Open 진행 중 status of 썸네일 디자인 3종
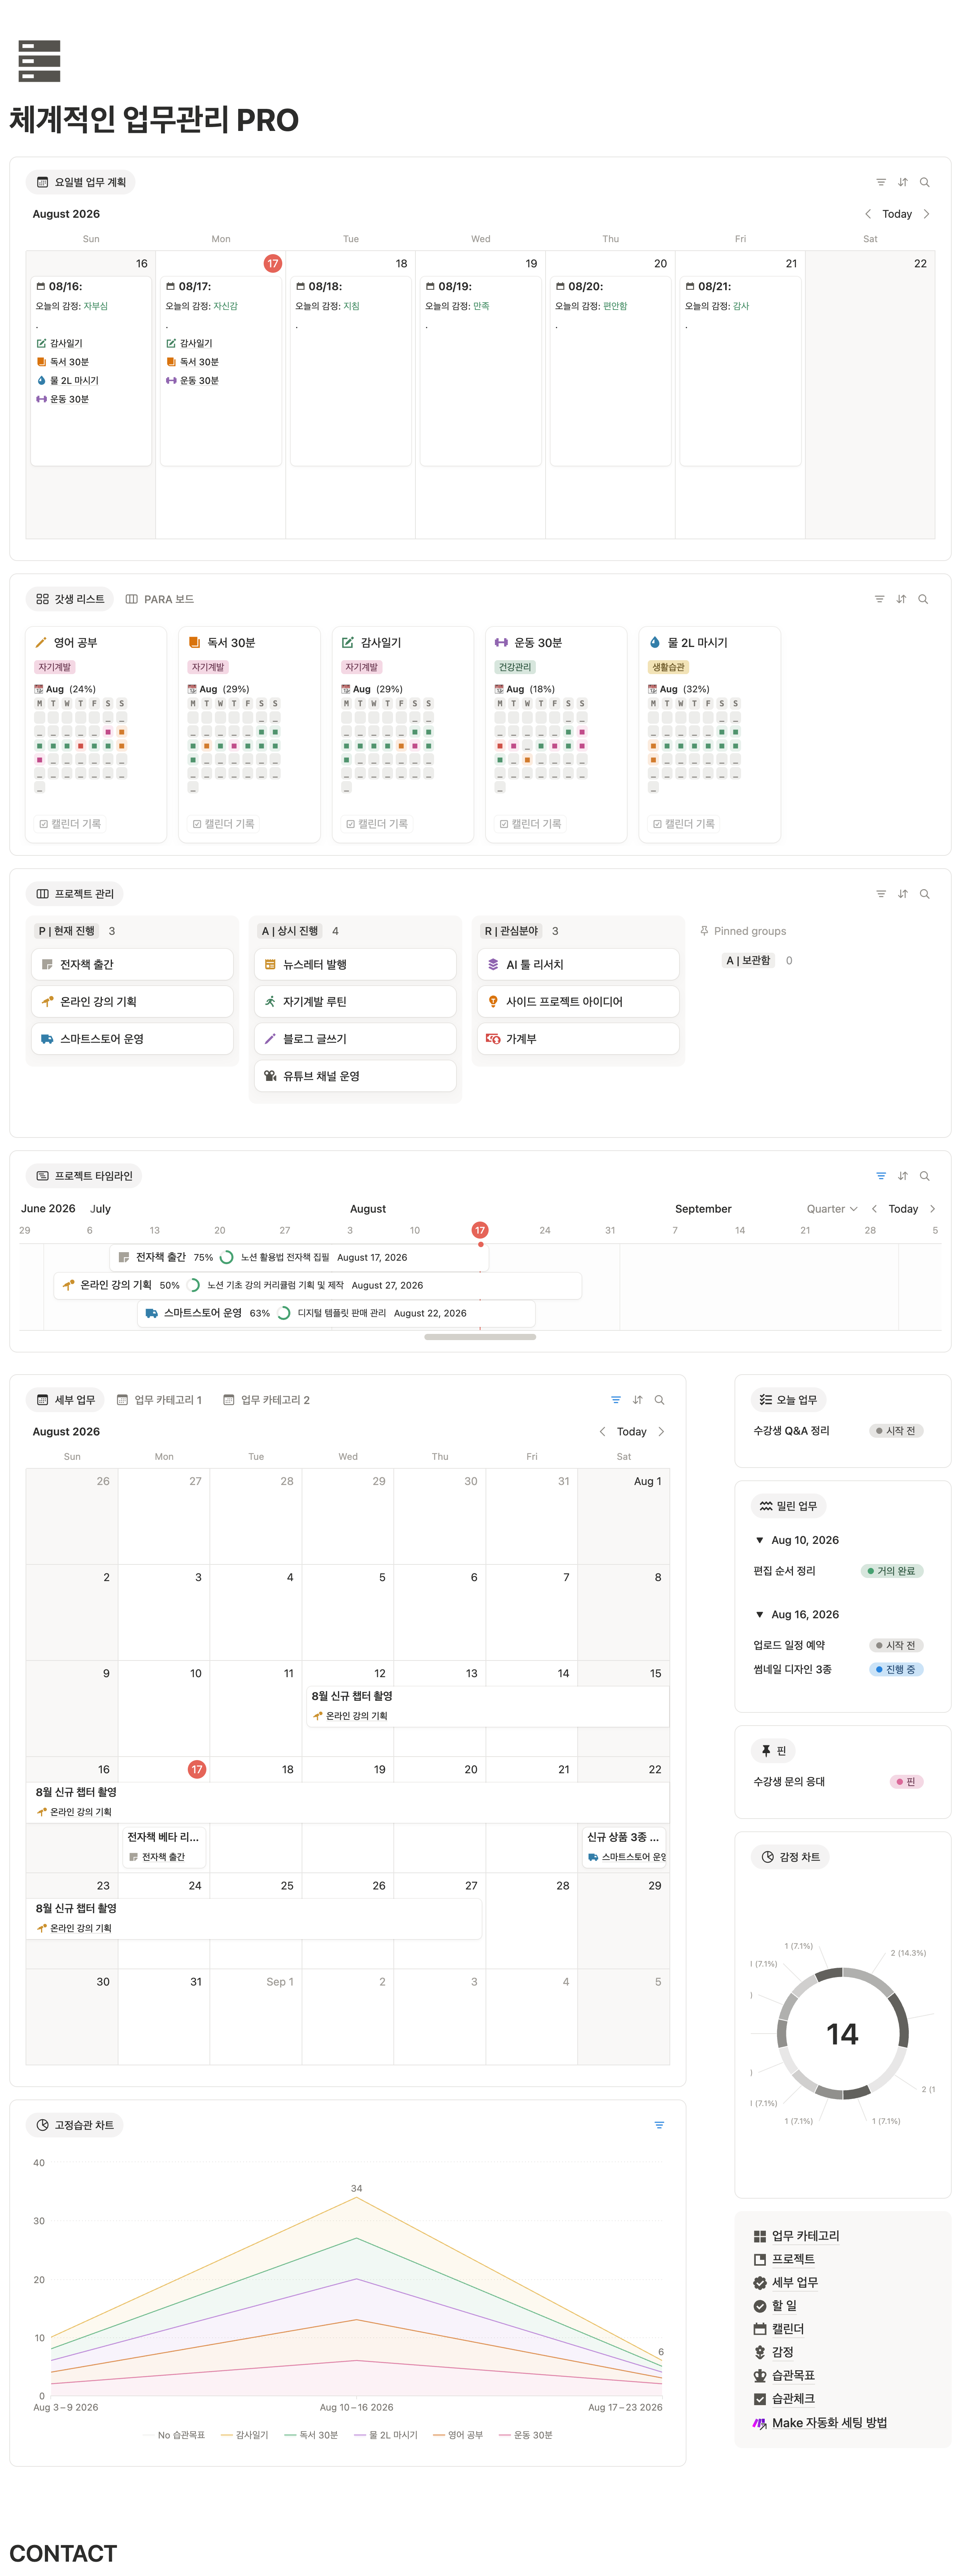The width and height of the screenshot is (961, 2576). coord(896,1669)
